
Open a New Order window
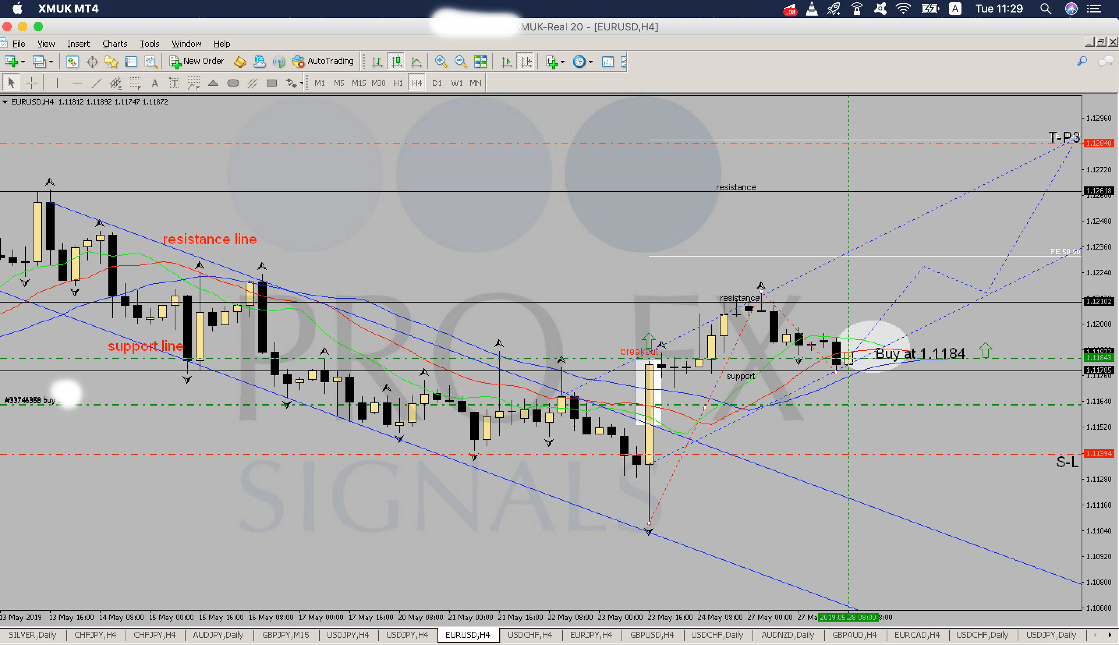196,61
